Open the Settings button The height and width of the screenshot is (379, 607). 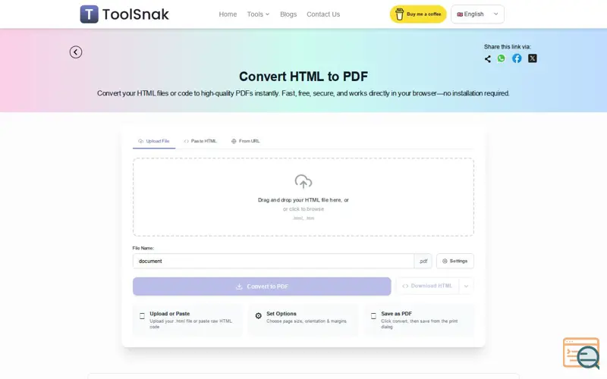pos(454,261)
